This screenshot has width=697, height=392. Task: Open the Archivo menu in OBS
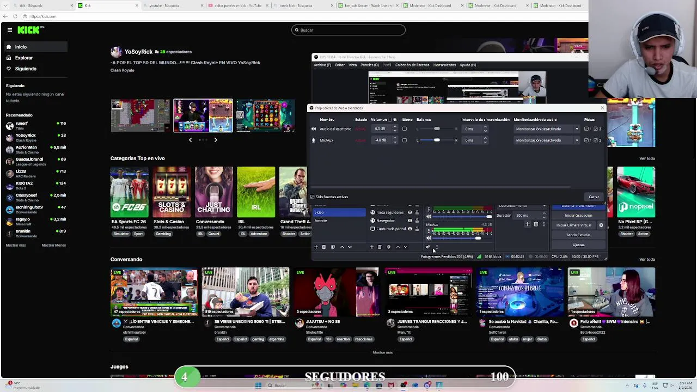click(x=322, y=65)
